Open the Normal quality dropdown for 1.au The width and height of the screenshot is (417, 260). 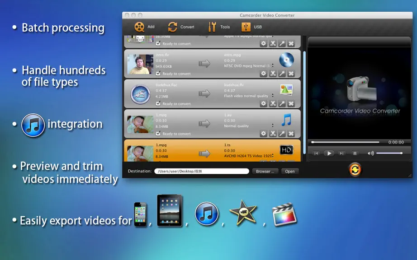click(249, 126)
